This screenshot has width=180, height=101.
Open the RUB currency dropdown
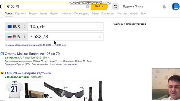point(16,37)
